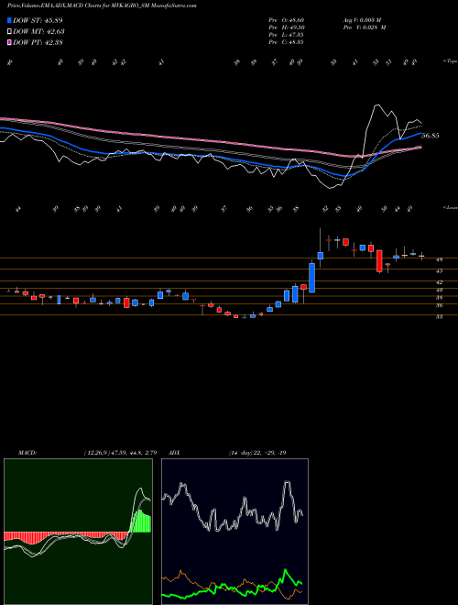The height and width of the screenshot is (605, 458).
Task: Select the Pre O: 48.60 value
Action: tap(286, 20)
